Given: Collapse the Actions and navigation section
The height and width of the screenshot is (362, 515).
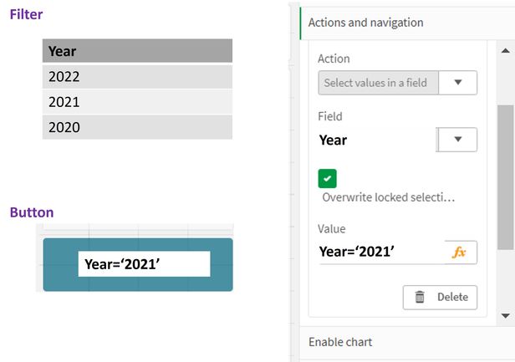Looking at the screenshot, I should 366,23.
